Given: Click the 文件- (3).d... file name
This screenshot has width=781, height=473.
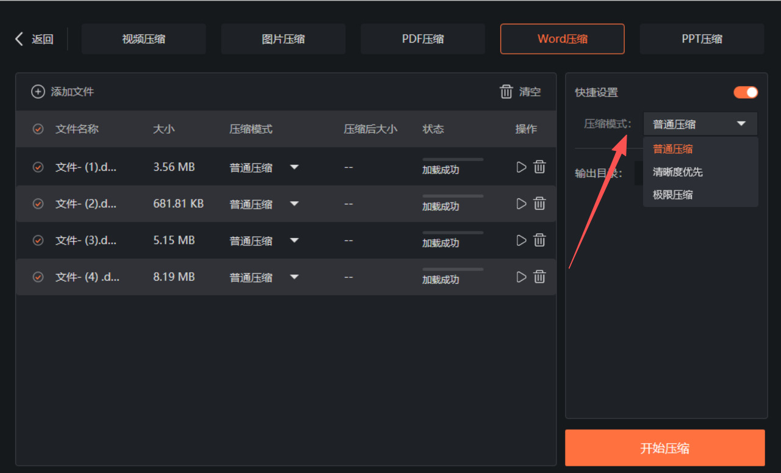Looking at the screenshot, I should pyautogui.click(x=86, y=240).
